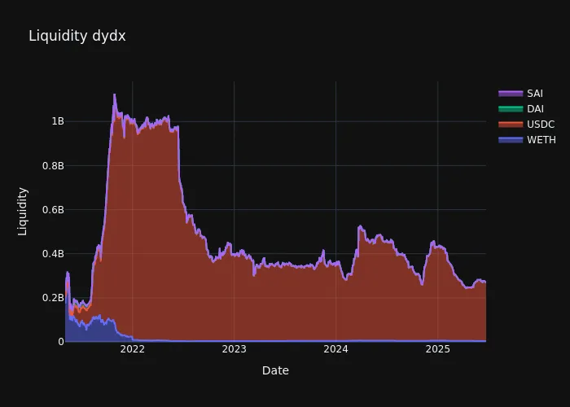Click the chart title 'Liquidity dydx'

click(x=77, y=36)
